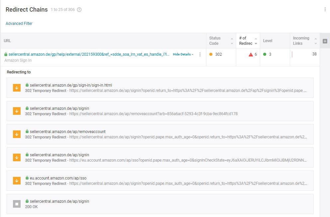Select the green lock icon on the main URL
330x217 pixels.
click(x=6, y=54)
